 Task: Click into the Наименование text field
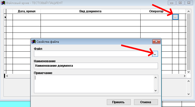[96, 66]
